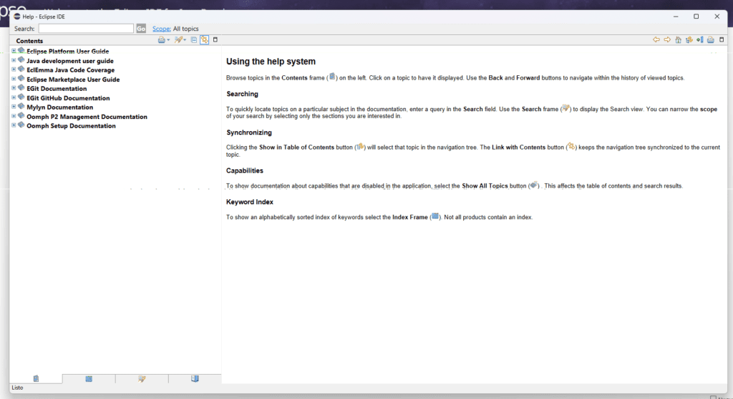Click the 'Capabilities' section heading

tap(245, 170)
